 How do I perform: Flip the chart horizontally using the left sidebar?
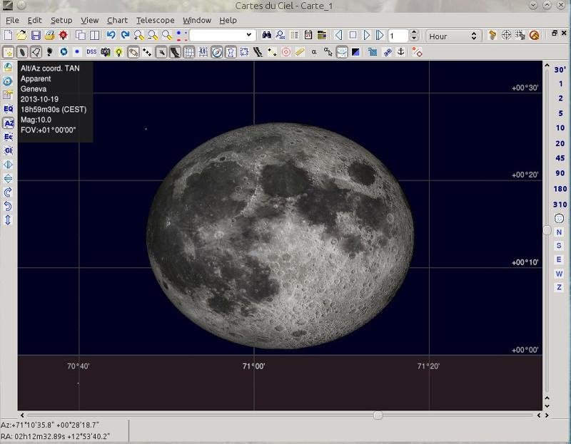click(9, 165)
